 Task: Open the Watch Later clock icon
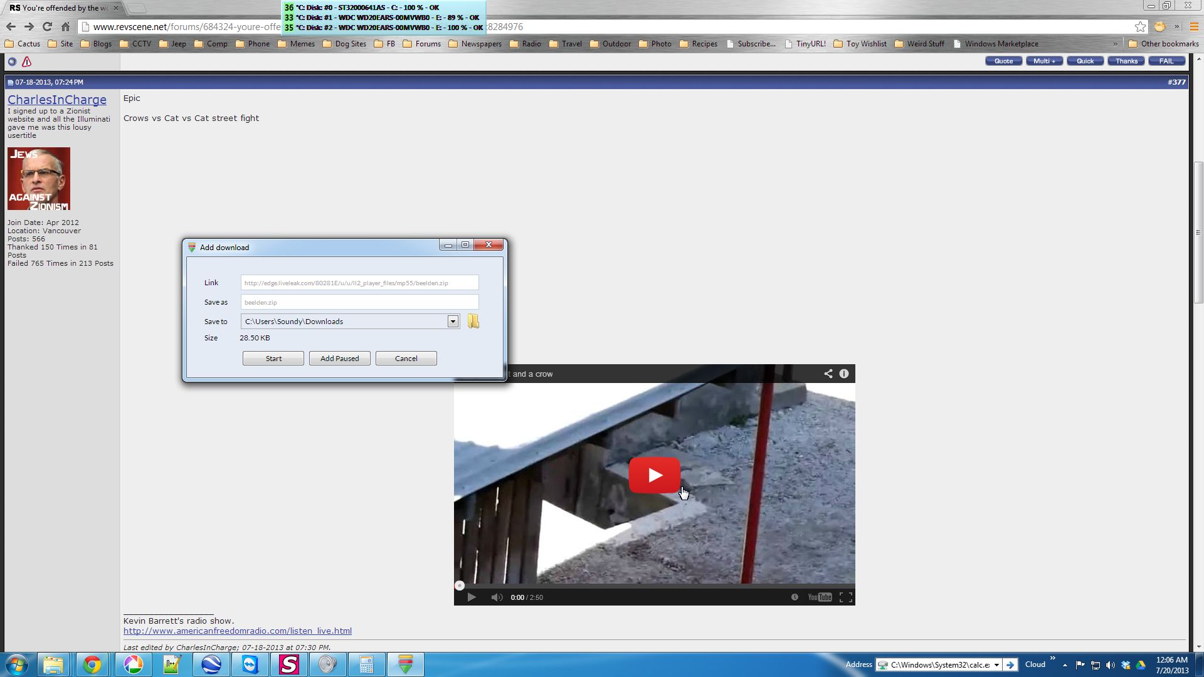click(795, 597)
